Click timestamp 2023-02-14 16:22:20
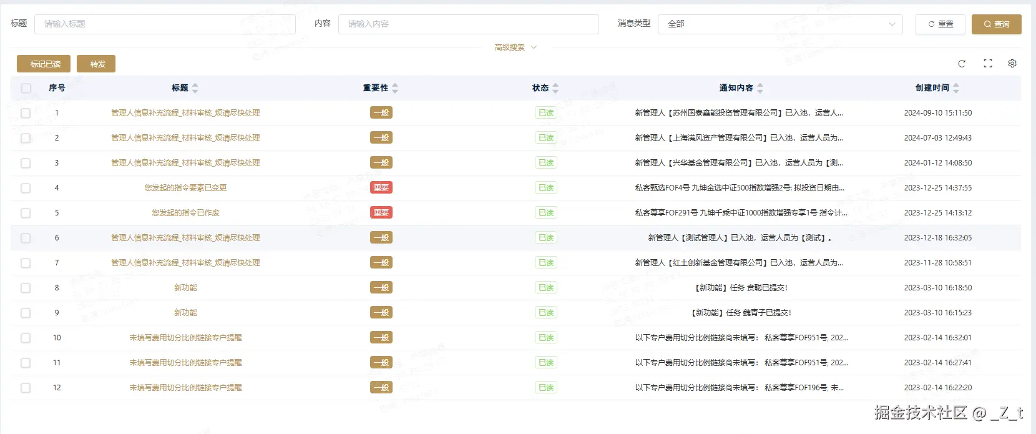1036x434 pixels. click(x=937, y=388)
